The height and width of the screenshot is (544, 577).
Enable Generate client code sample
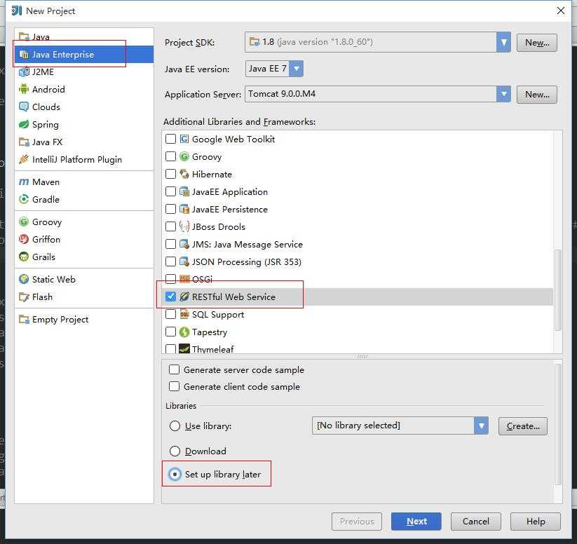tap(174, 386)
